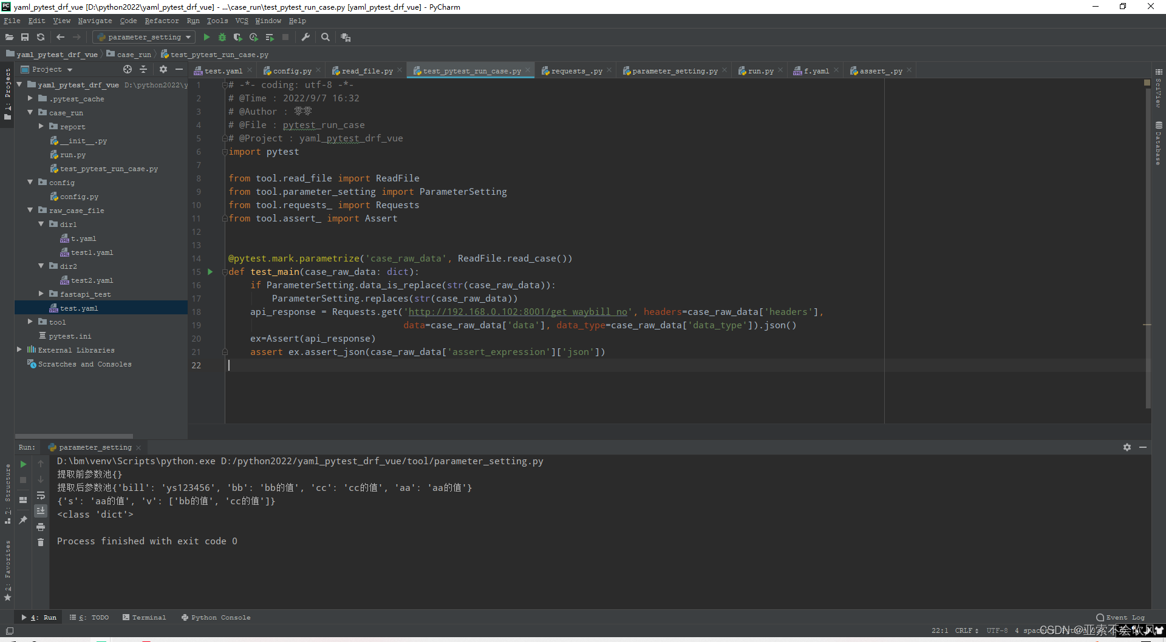Click the Profile run toolbar icon
The image size is (1166, 642).
254,37
